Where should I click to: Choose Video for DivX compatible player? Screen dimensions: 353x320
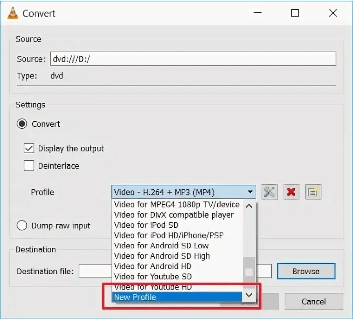177,215
